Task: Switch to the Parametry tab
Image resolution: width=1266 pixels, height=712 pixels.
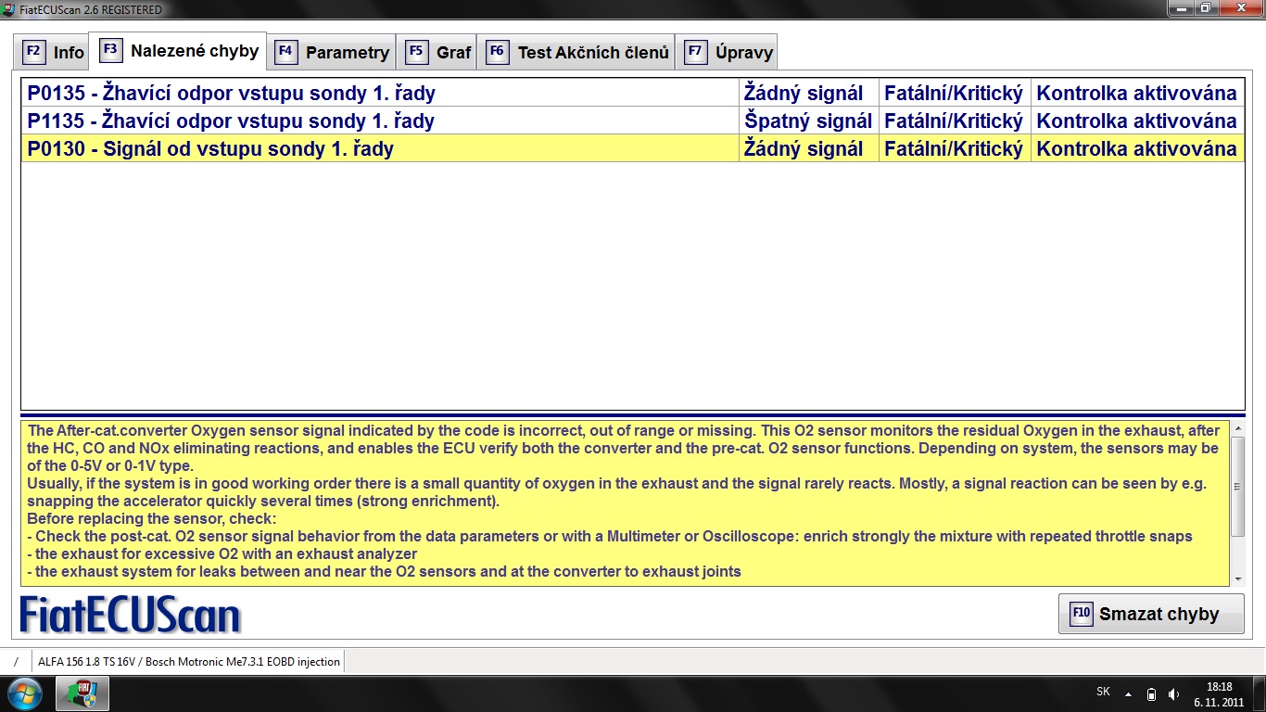Action: tap(334, 52)
